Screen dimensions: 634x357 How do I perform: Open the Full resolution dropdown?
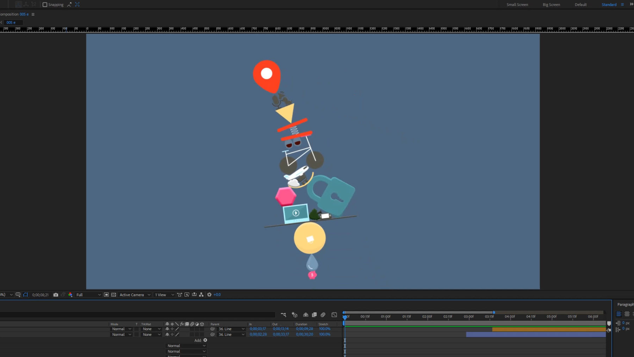click(88, 295)
